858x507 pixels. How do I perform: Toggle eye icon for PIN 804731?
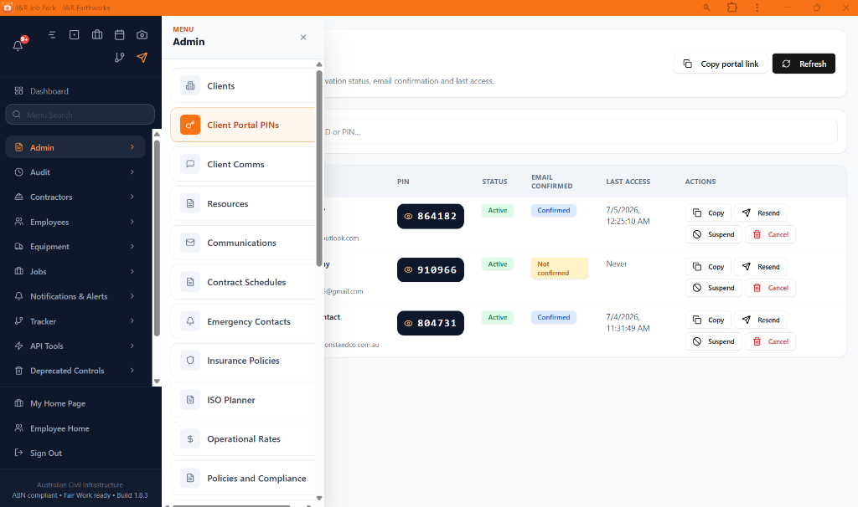408,324
